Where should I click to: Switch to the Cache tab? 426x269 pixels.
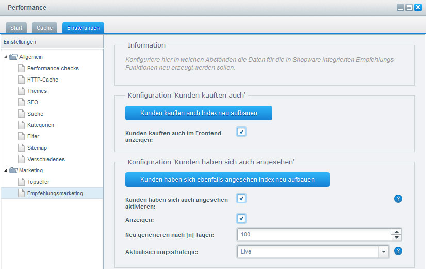click(44, 28)
